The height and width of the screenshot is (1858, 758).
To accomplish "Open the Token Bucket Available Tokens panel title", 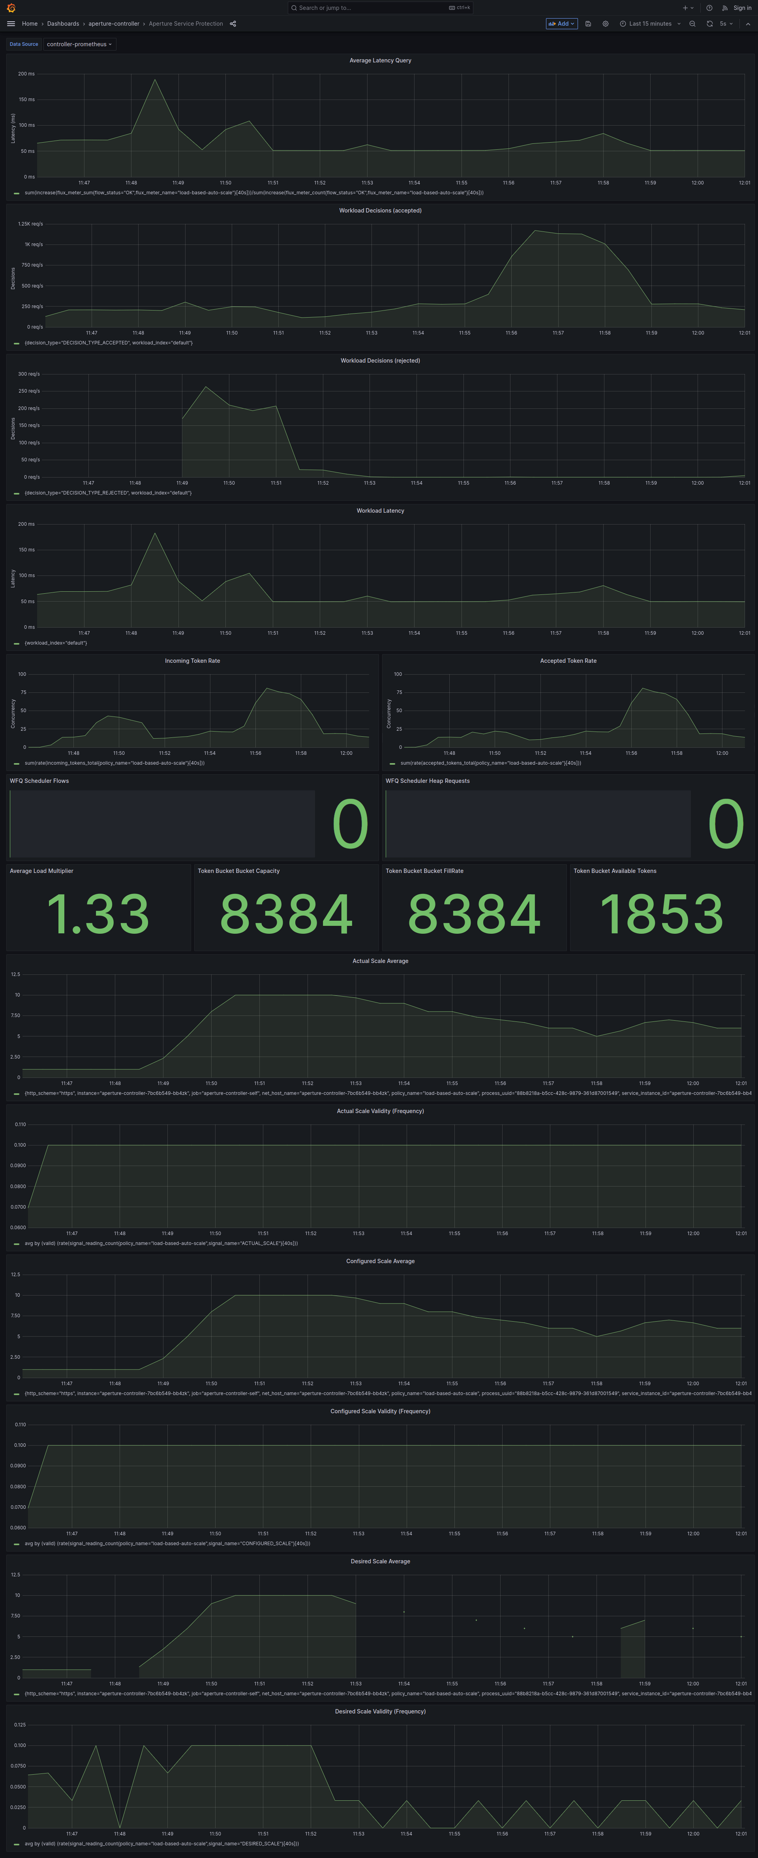I will tap(615, 871).
